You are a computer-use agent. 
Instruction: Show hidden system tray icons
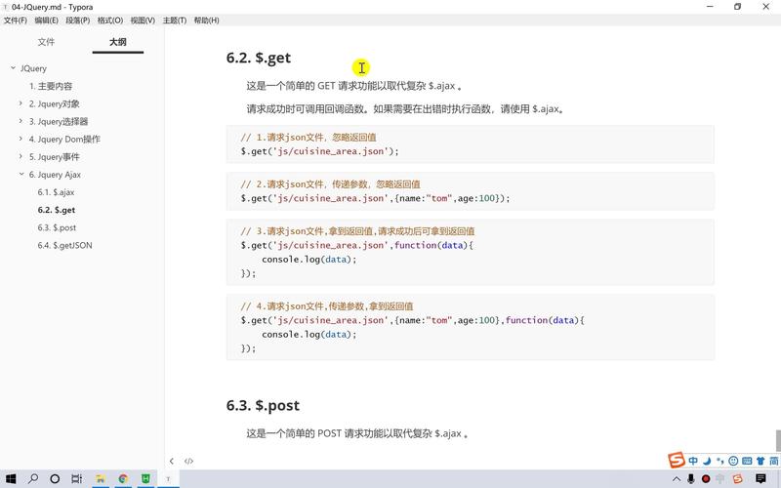click(677, 479)
